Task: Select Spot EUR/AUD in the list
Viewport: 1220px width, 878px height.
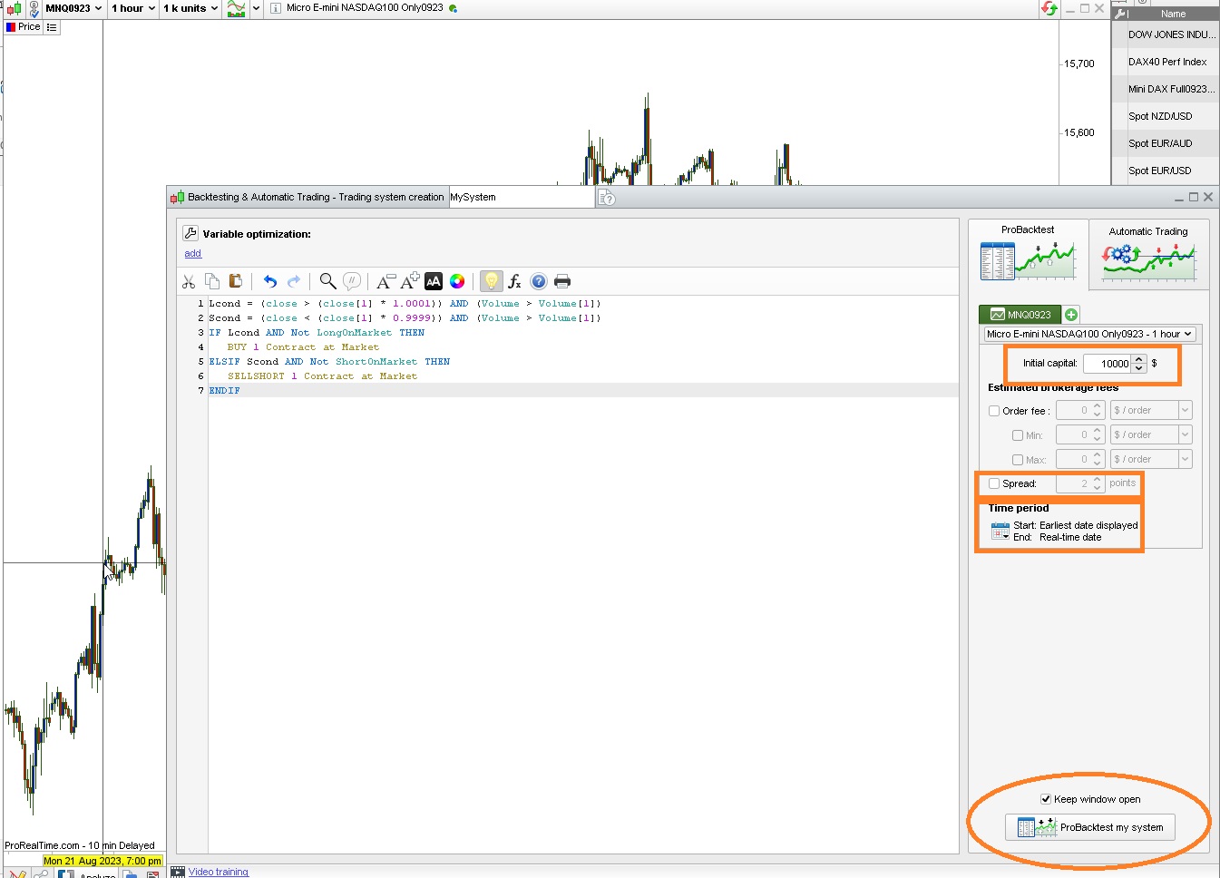Action: [x=1166, y=143]
